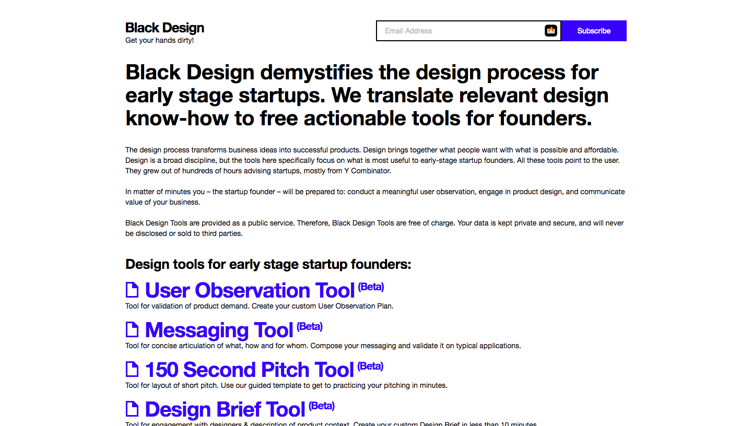Click the heading about design tools for founders
Screen dimensions: 752x426
pos(268,264)
